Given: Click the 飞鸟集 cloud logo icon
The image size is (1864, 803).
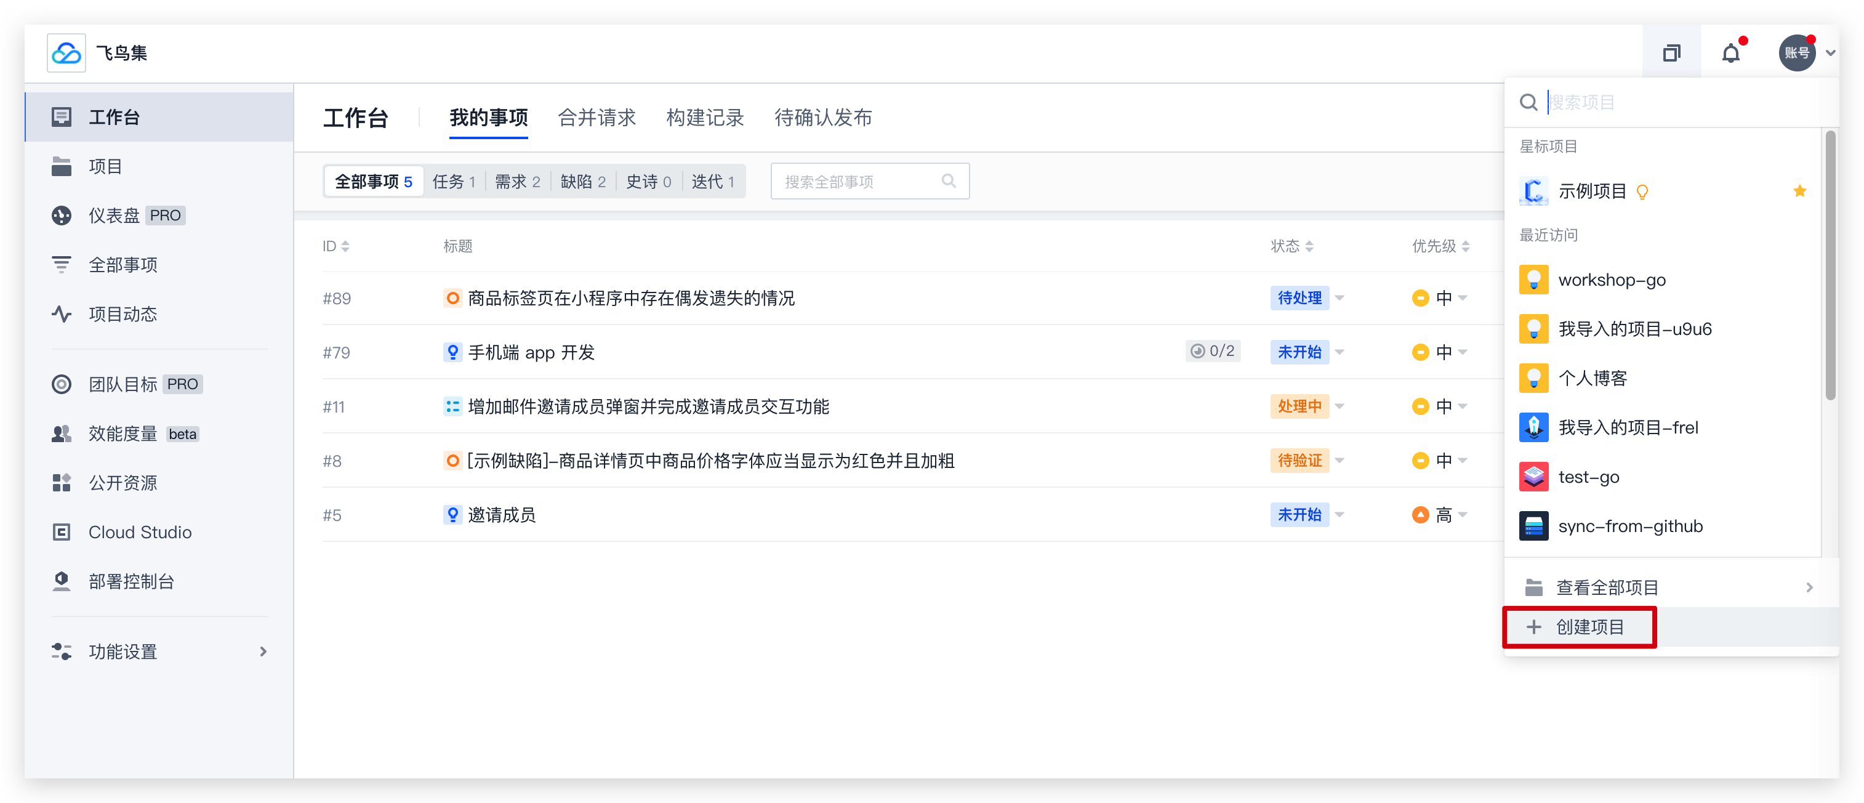Looking at the screenshot, I should coord(66,53).
